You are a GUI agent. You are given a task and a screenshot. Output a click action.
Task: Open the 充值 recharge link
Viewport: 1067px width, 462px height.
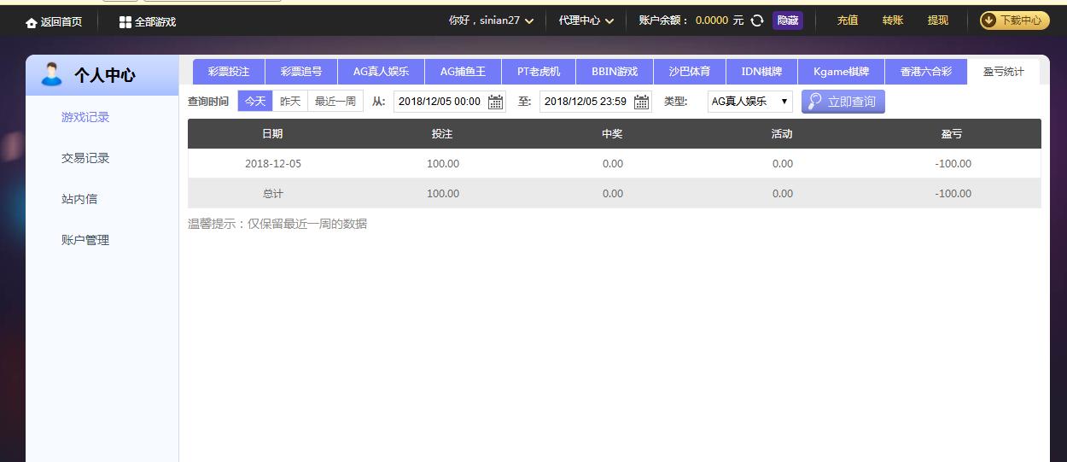(x=847, y=20)
